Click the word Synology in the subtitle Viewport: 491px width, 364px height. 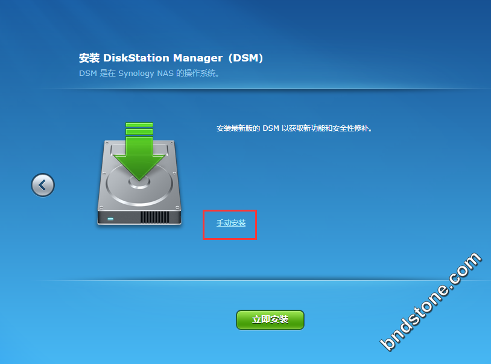[136, 74]
